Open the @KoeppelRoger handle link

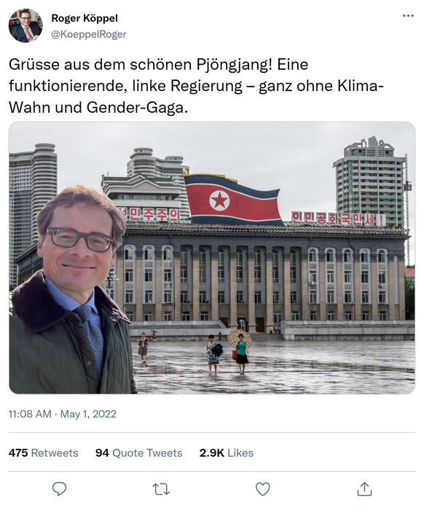coord(89,34)
